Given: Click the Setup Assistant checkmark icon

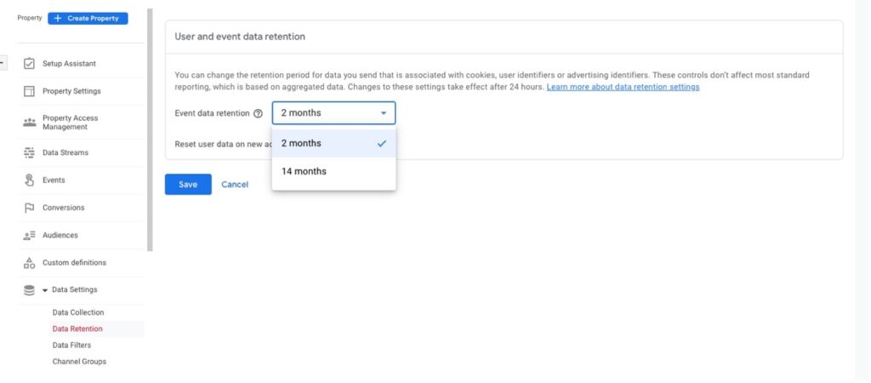Looking at the screenshot, I should (x=29, y=64).
